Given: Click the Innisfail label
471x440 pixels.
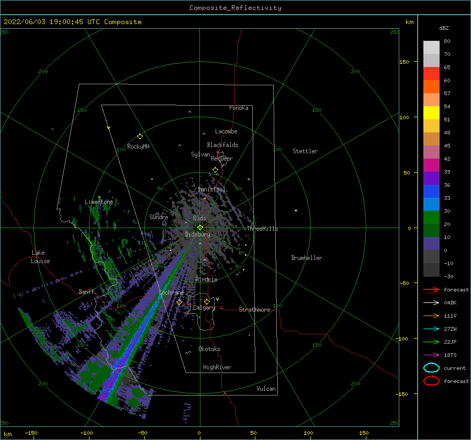Looking at the screenshot, I should click(x=211, y=189).
